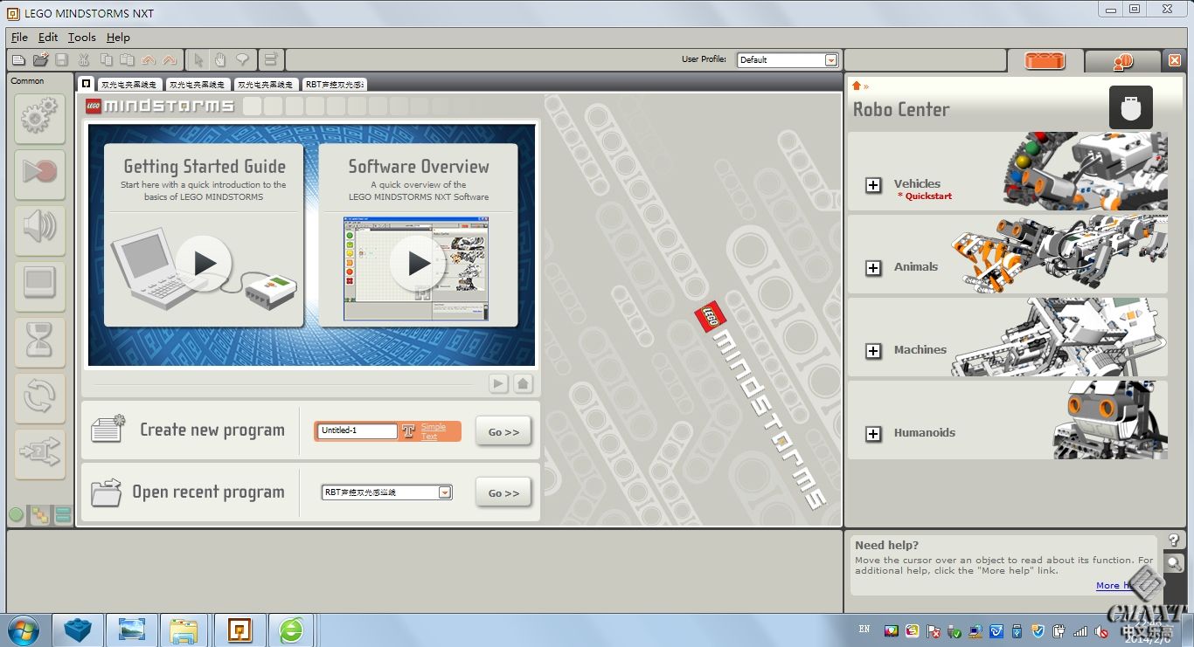
Task: Click Go button for Open recent program
Action: point(503,492)
